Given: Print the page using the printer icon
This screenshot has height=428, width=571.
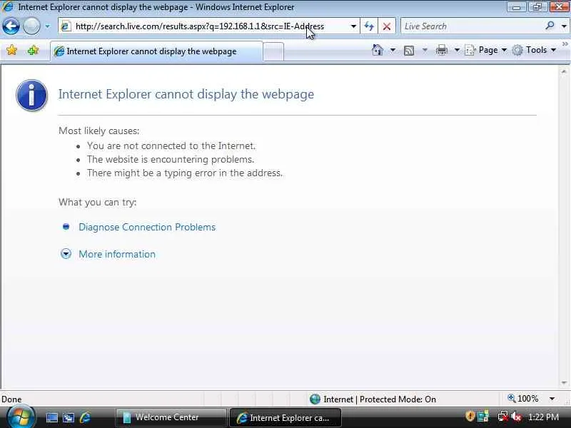Looking at the screenshot, I should 441,50.
